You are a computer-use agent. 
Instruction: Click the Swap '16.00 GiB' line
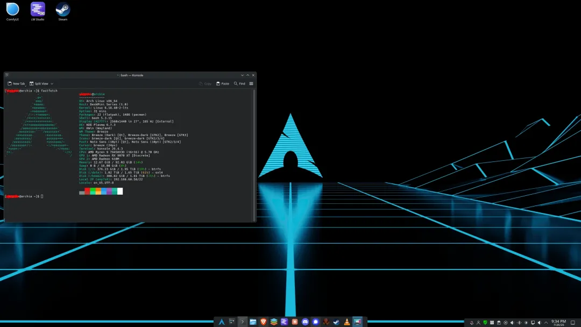[103, 166]
